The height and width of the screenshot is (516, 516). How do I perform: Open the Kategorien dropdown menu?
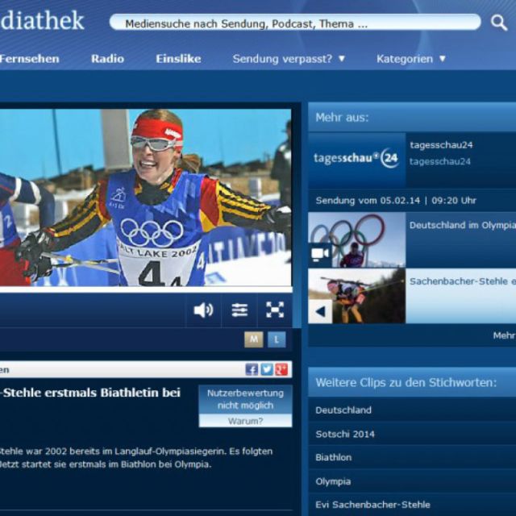[410, 59]
